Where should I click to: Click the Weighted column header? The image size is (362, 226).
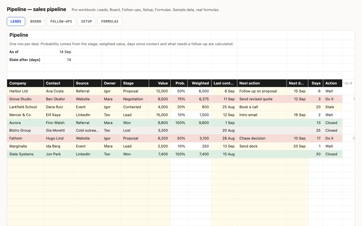point(199,83)
